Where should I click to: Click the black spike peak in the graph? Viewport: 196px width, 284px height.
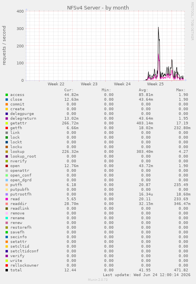point(158,28)
